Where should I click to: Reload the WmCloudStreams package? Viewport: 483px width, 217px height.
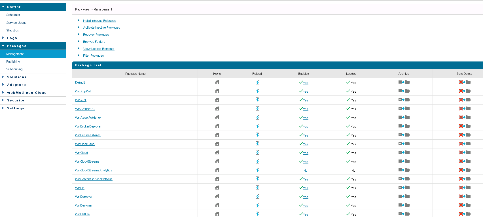click(257, 161)
